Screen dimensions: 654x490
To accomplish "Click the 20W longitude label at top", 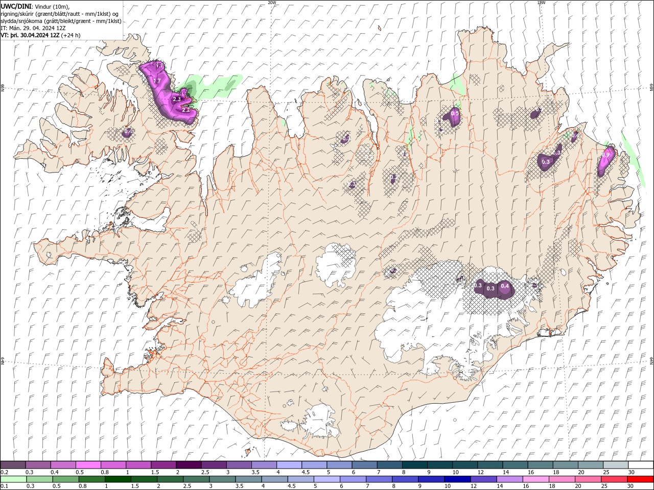I will click(272, 3).
